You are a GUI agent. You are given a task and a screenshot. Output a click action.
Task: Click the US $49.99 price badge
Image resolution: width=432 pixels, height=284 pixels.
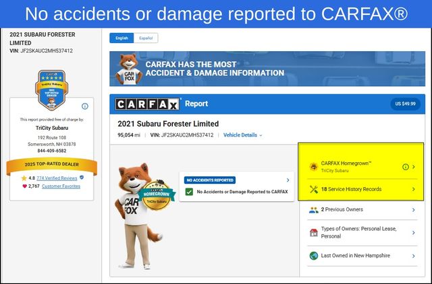[x=405, y=104]
